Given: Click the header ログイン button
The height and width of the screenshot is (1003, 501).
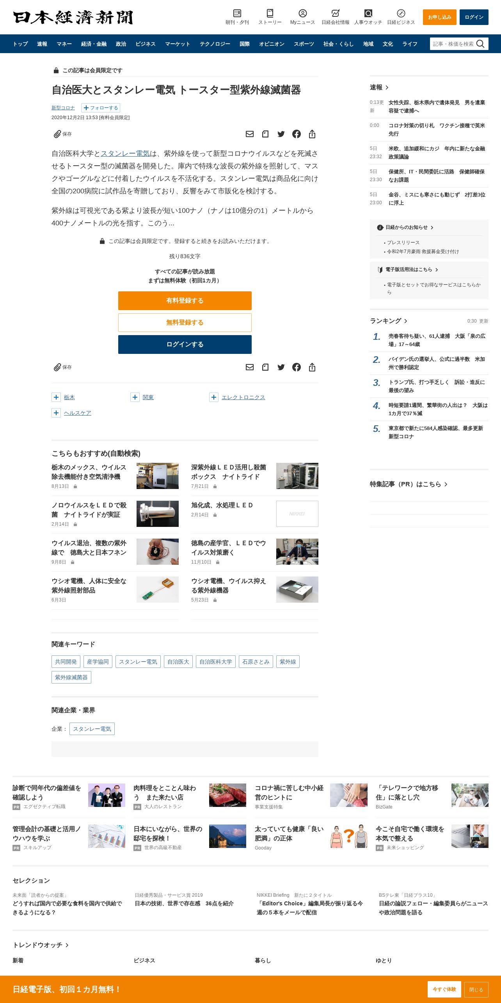Looking at the screenshot, I should click(x=474, y=17).
